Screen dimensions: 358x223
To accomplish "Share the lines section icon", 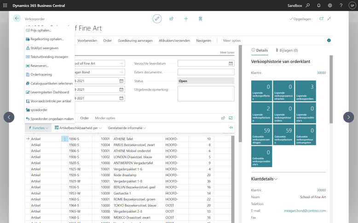I will (223, 118).
